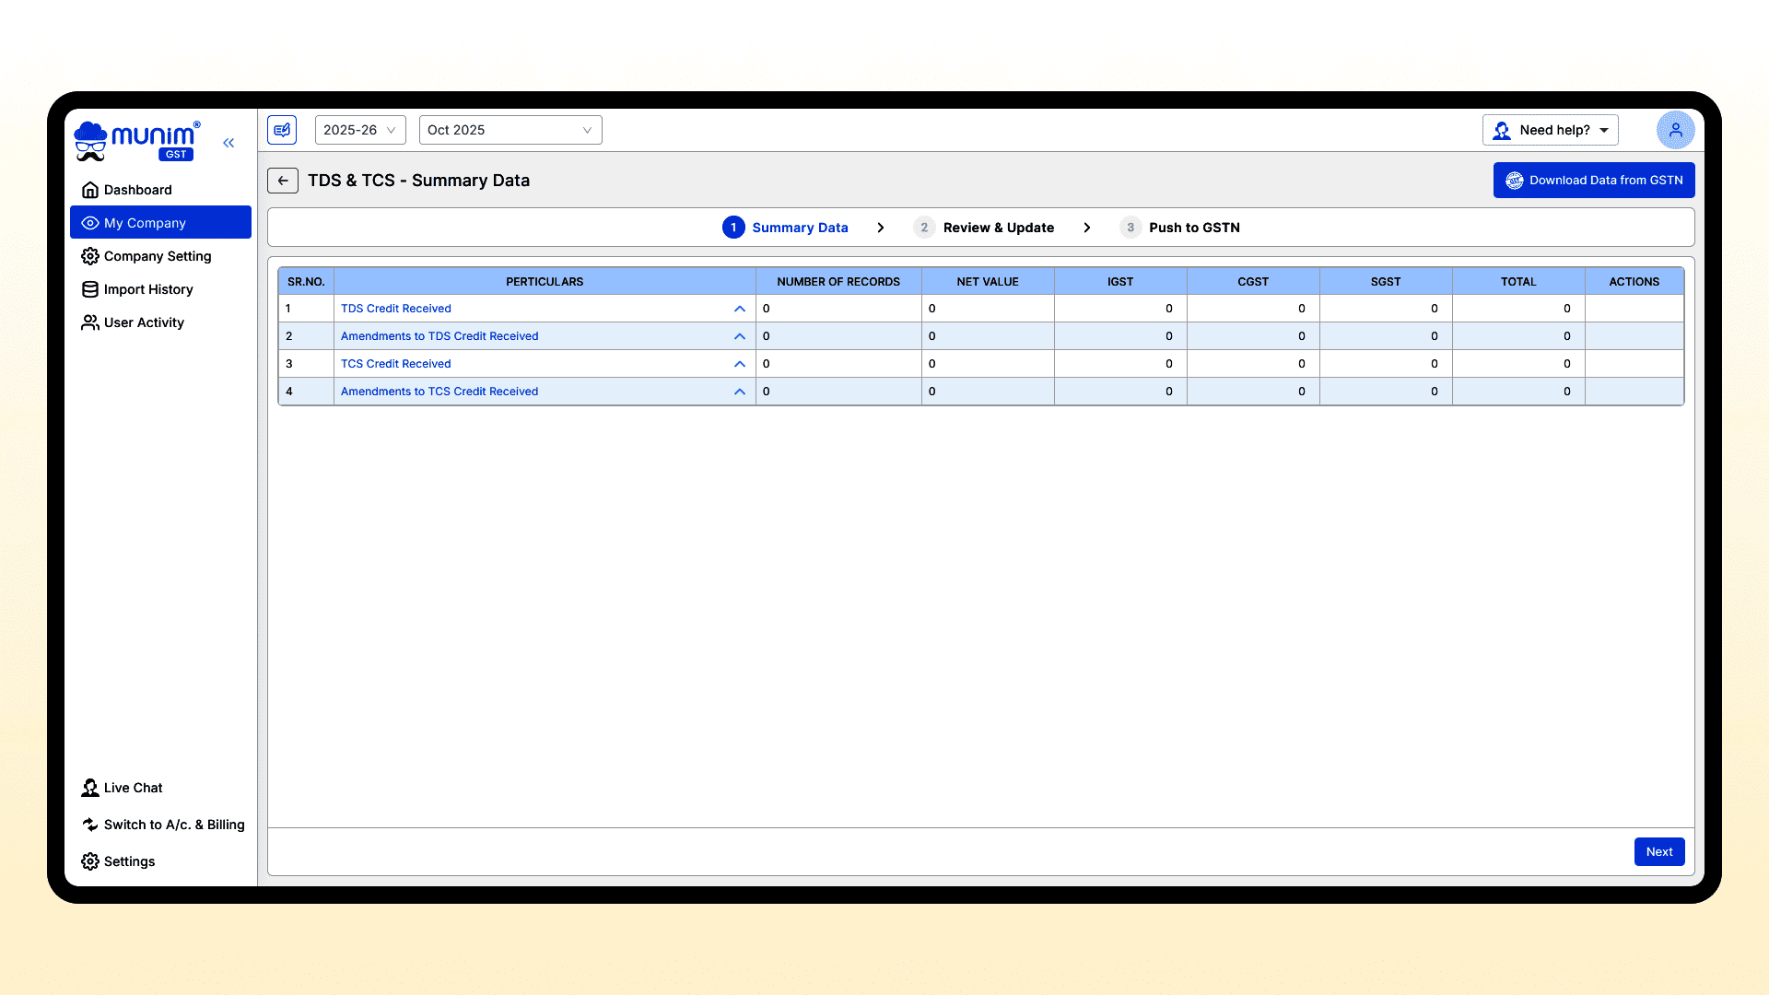Click the top bar note icon
Viewport: 1769px width, 995px height.
pos(282,130)
